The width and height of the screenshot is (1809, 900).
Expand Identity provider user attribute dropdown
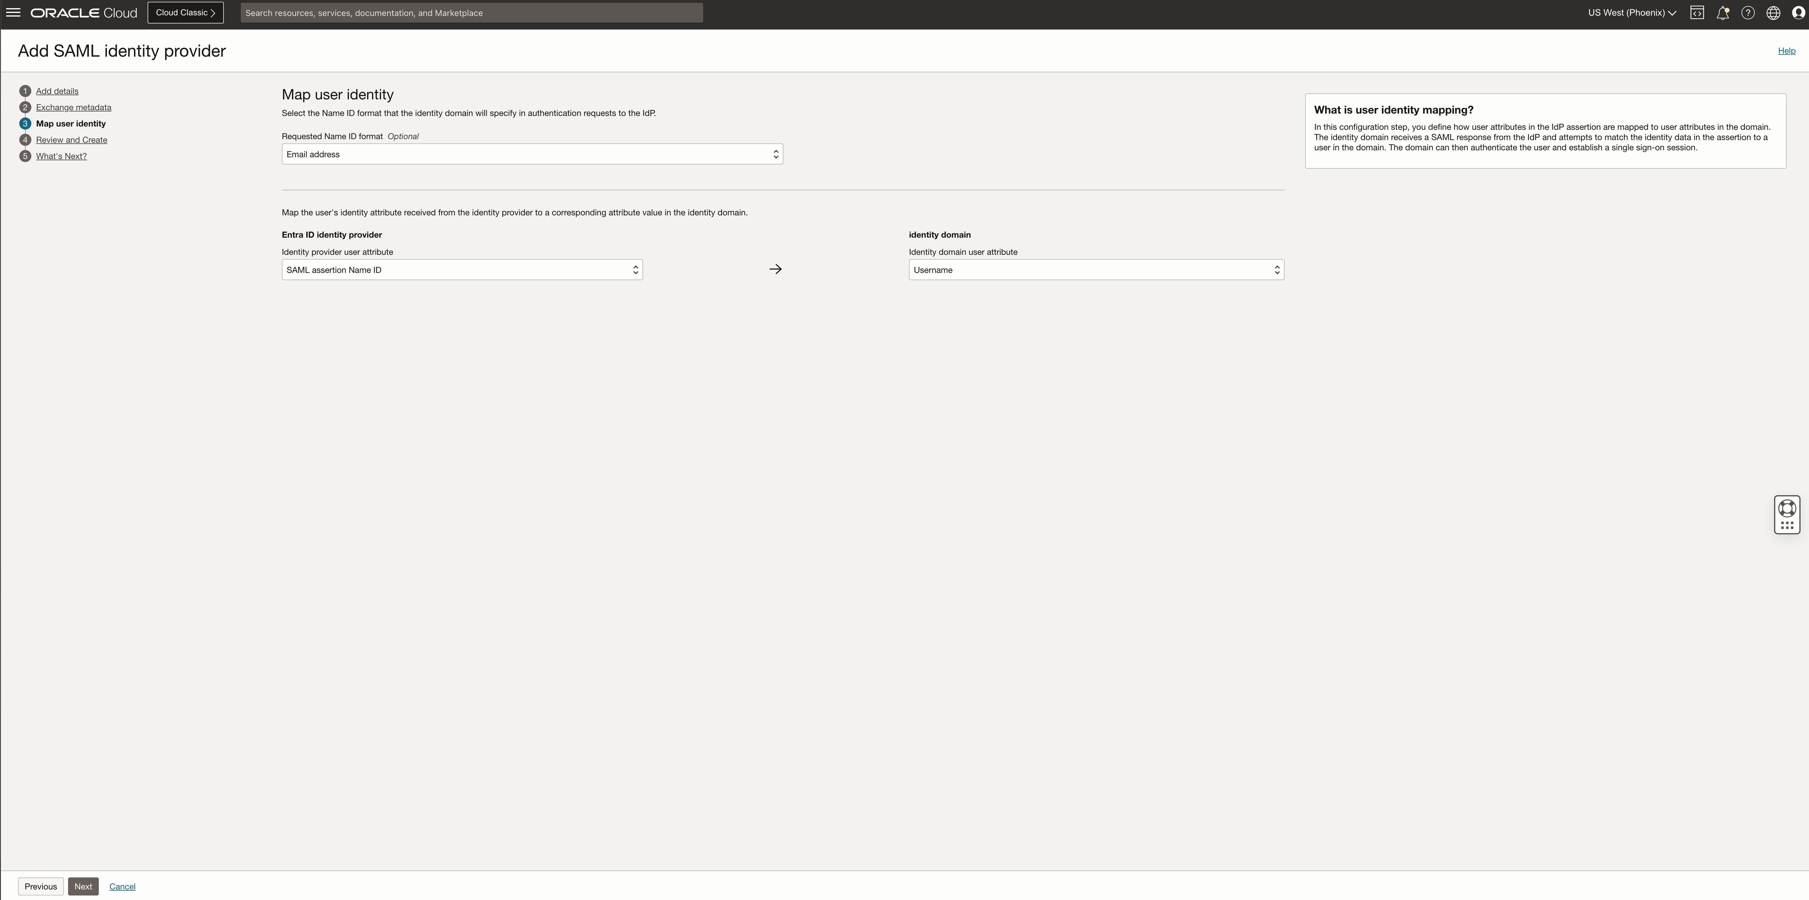pyautogui.click(x=461, y=270)
